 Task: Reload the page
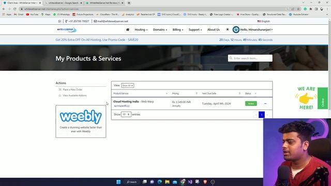click(15, 9)
